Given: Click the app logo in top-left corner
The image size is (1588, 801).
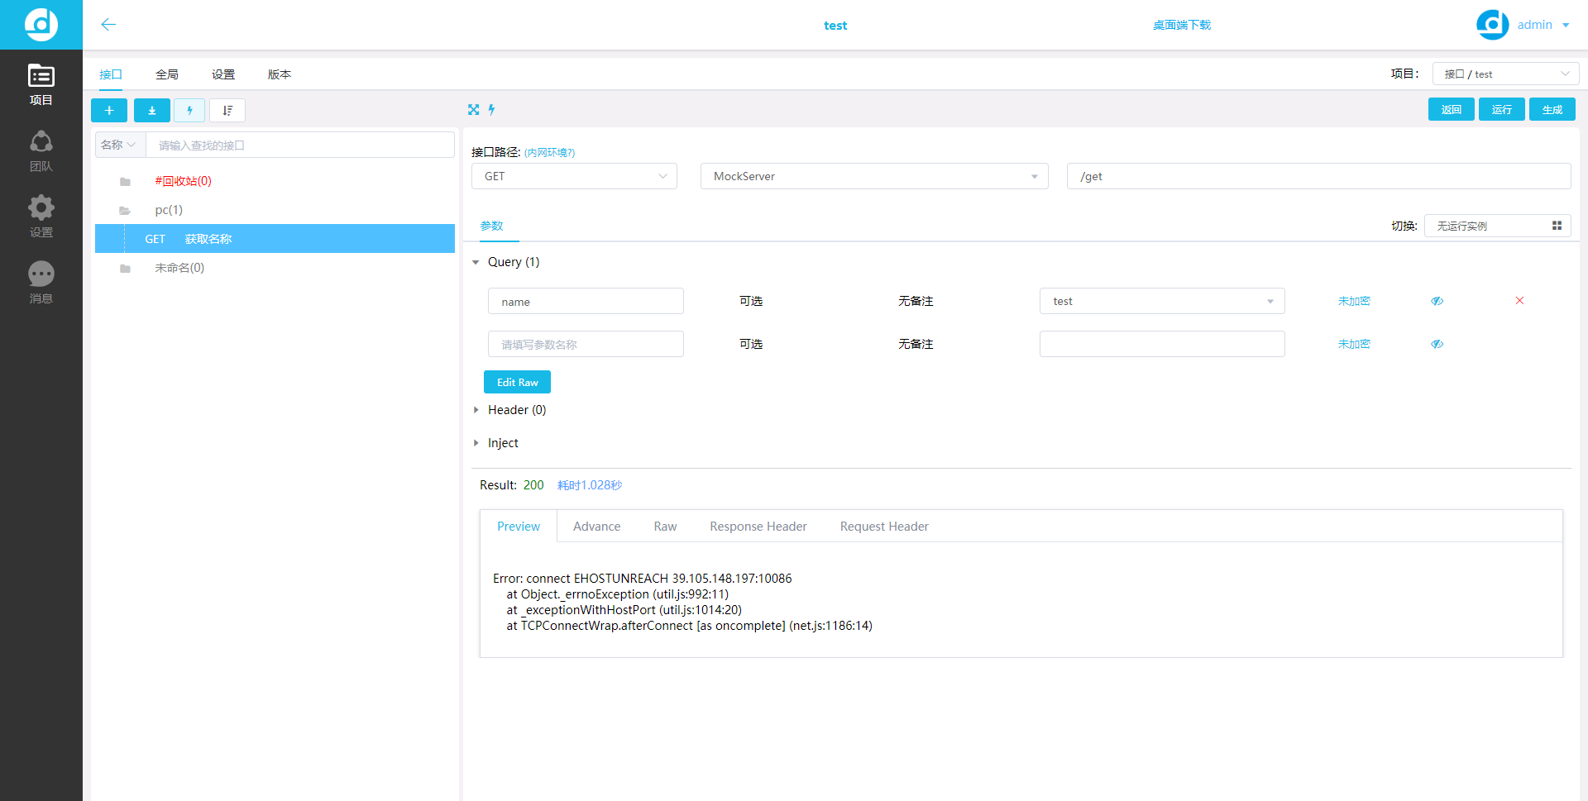Looking at the screenshot, I should coord(41,24).
